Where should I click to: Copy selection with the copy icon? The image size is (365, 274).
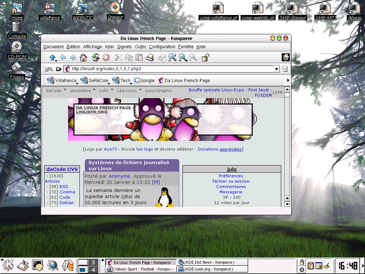click(x=129, y=57)
